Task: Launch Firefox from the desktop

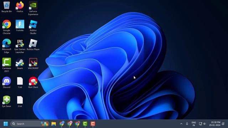Action: tap(20, 7)
